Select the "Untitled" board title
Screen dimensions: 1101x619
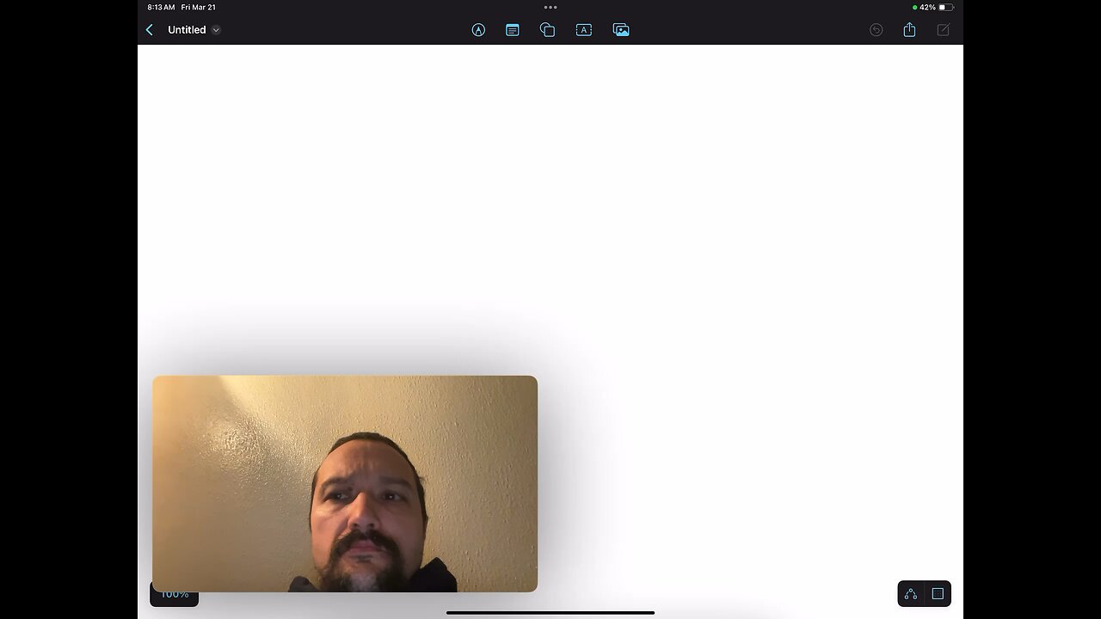point(187,30)
